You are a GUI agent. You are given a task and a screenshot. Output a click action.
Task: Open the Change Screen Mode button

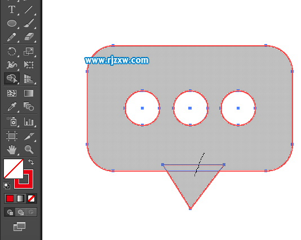tap(19, 226)
